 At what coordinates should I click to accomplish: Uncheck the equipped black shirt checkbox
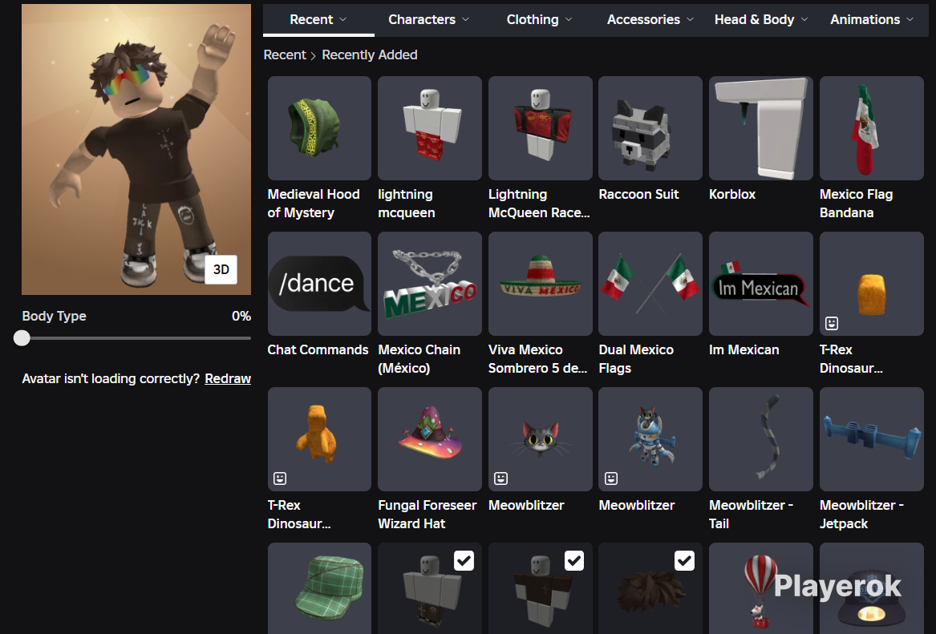point(574,560)
